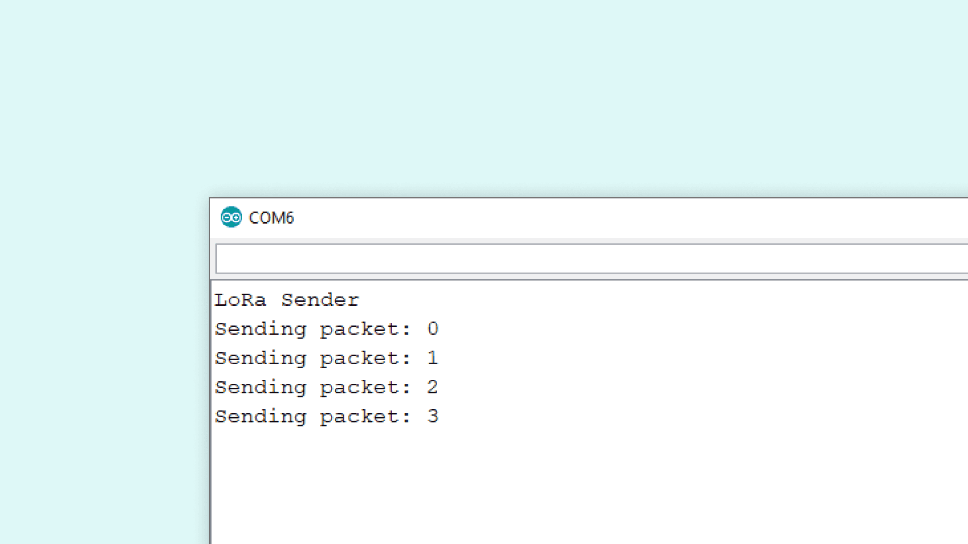Click "packet:" in the packet 1 line
Image resolution: width=968 pixels, height=544 pixels.
point(365,359)
